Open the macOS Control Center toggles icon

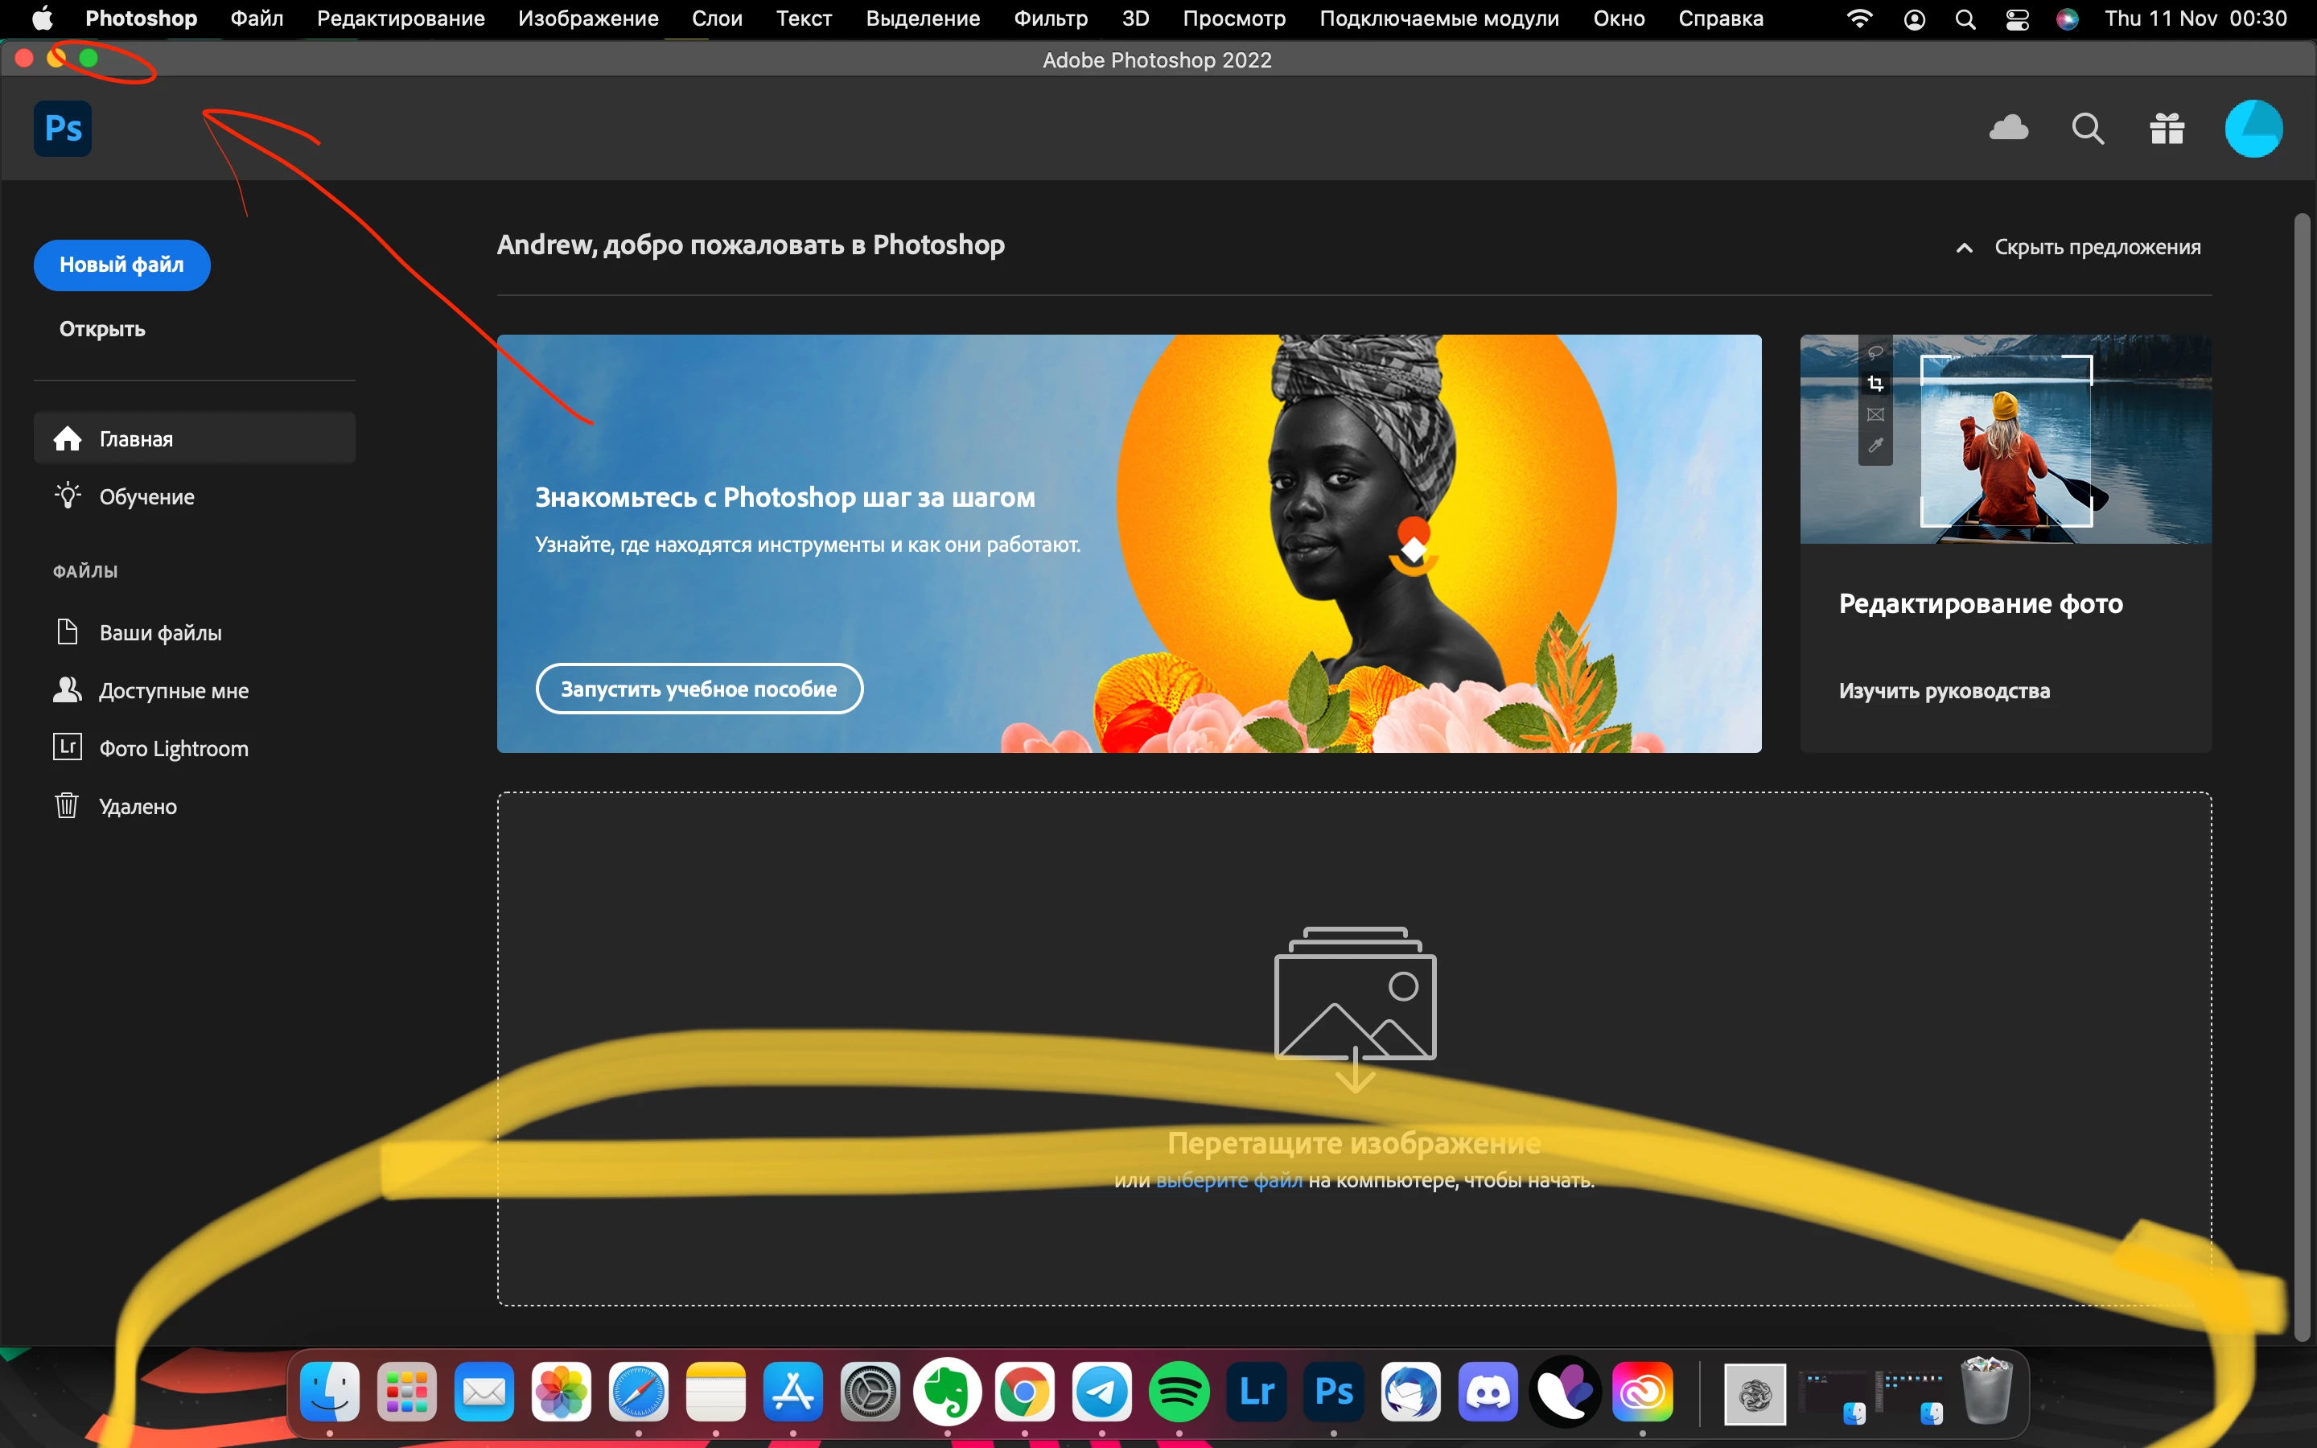tap(2016, 19)
